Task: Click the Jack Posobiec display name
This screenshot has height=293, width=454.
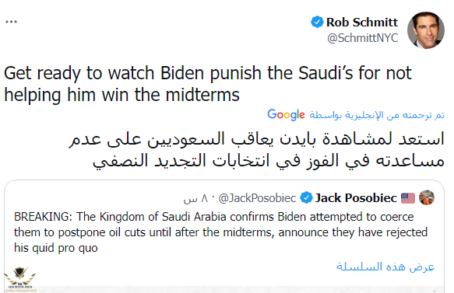Action: click(x=356, y=198)
